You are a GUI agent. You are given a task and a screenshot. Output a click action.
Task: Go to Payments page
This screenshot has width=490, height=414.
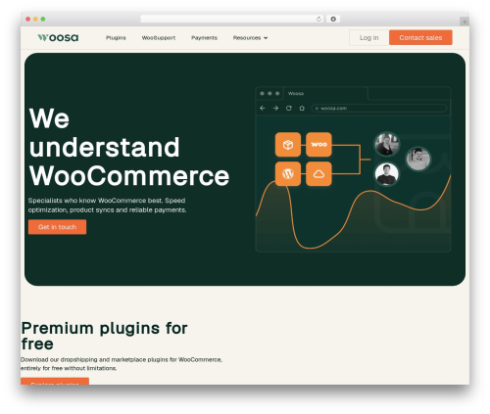[x=204, y=38]
